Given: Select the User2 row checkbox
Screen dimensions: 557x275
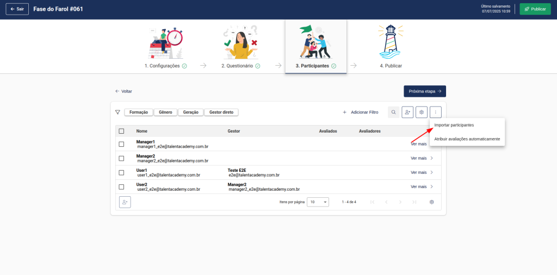Looking at the screenshot, I should point(121,187).
